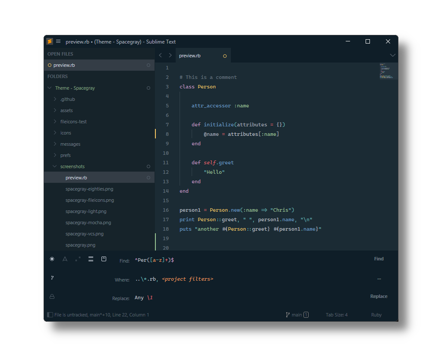Open spacegray-eighties.png file

pos(89,189)
